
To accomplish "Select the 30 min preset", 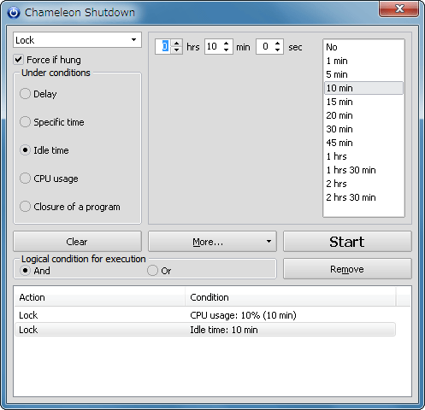I will coord(363,129).
